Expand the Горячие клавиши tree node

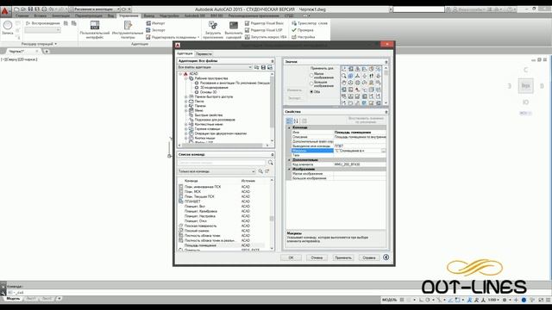pyautogui.click(x=186, y=129)
